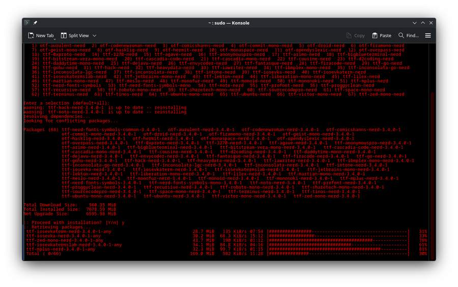458x287 pixels.
Task: Click the '~ : sudo — Konsole' window title
Action: click(228, 23)
